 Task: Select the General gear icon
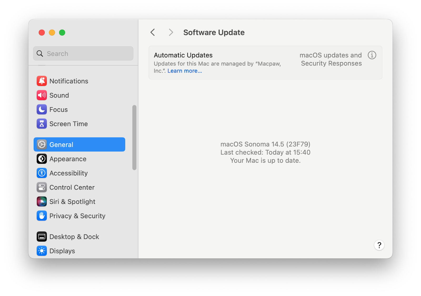[42, 144]
